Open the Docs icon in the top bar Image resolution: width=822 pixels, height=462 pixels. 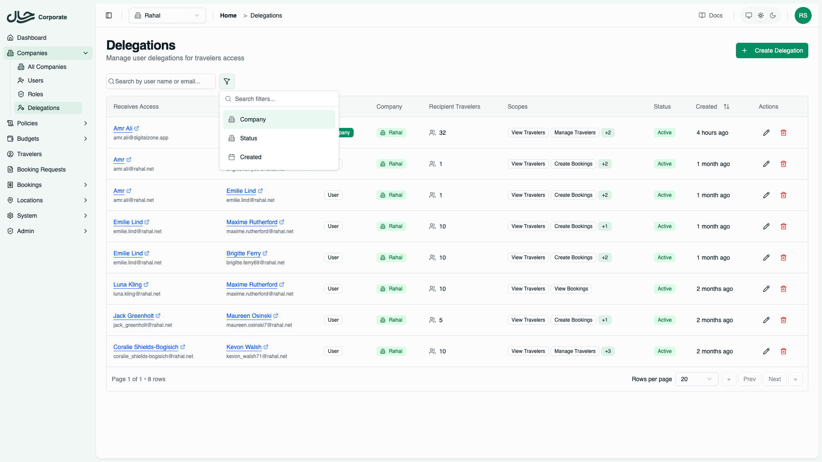[710, 15]
